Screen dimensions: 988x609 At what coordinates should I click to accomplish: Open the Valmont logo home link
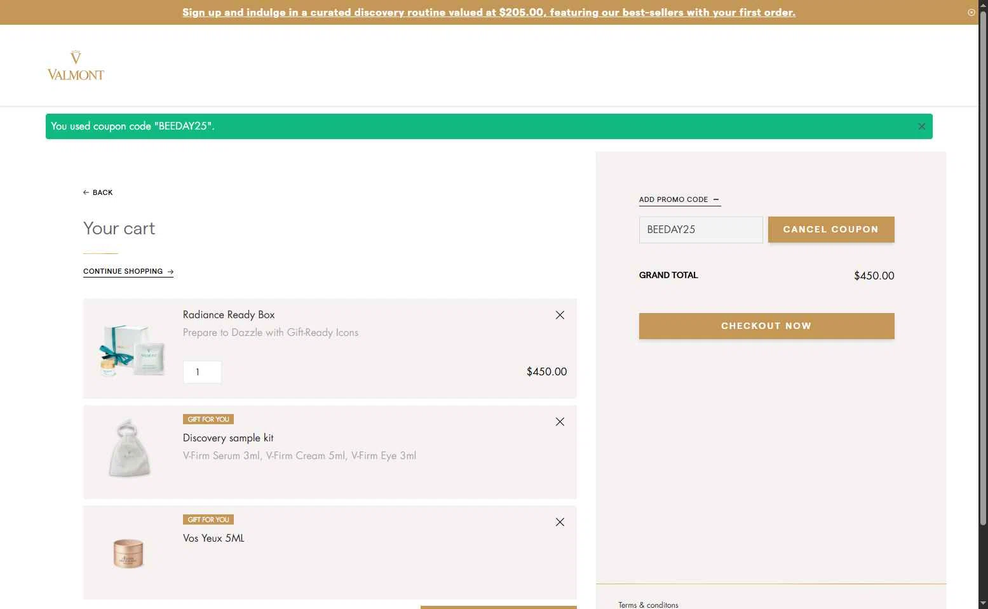coord(76,66)
